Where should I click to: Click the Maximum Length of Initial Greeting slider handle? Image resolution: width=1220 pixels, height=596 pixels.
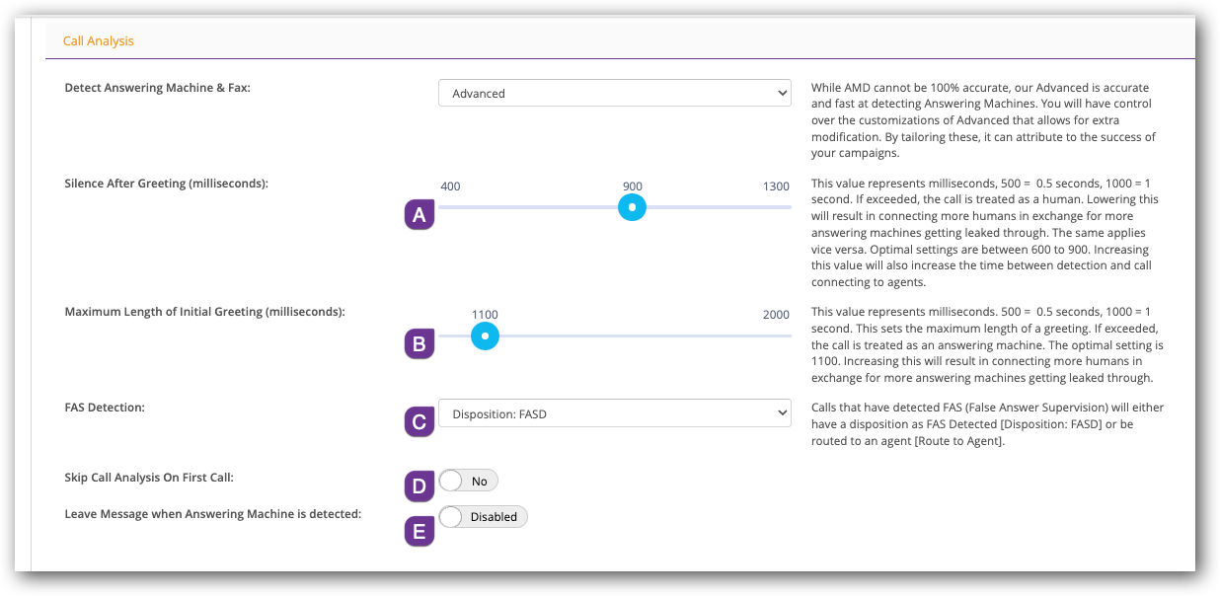click(485, 336)
